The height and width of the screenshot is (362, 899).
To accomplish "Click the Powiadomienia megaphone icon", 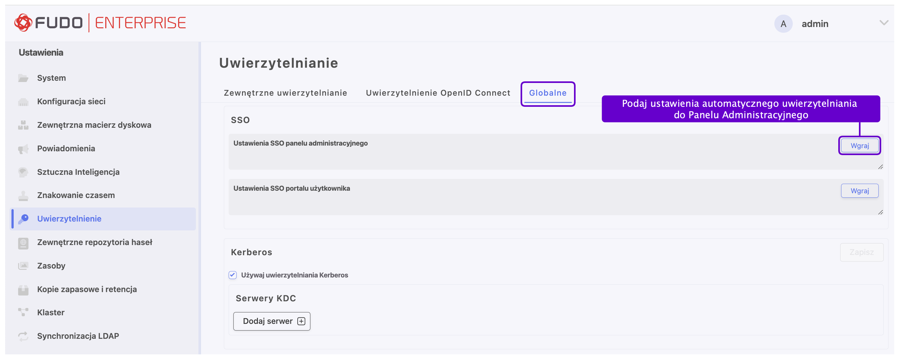I will pos(23,148).
